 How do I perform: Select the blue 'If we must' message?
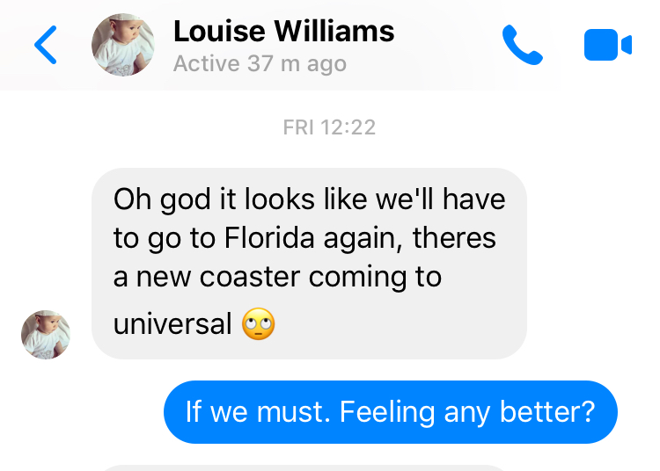pyautogui.click(x=391, y=412)
